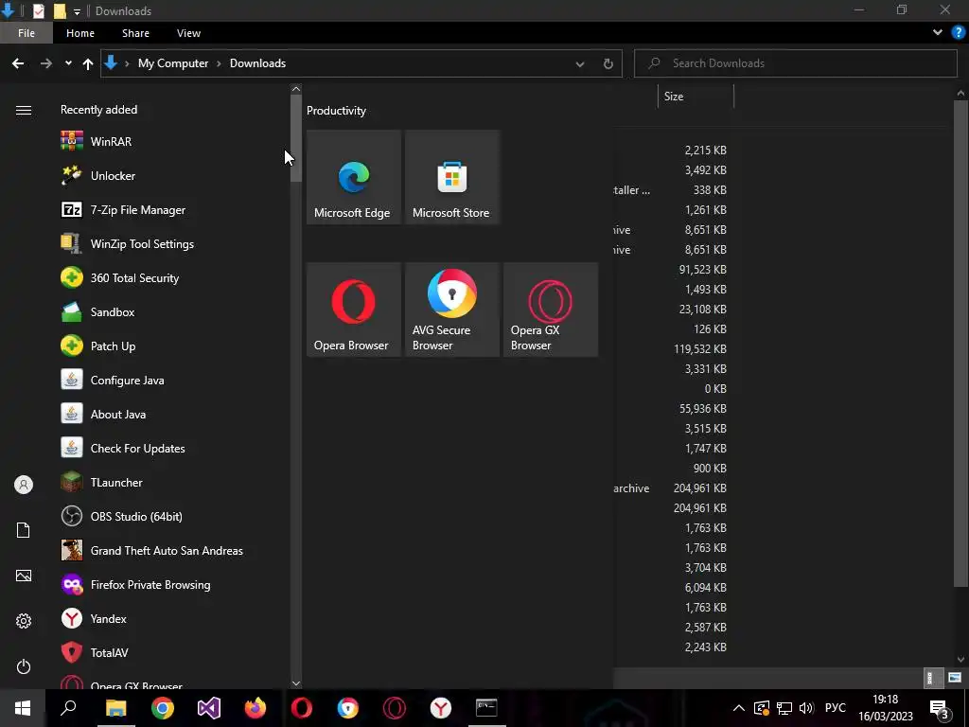Open taskbar Search magnifier
This screenshot has height=727, width=969.
68,708
